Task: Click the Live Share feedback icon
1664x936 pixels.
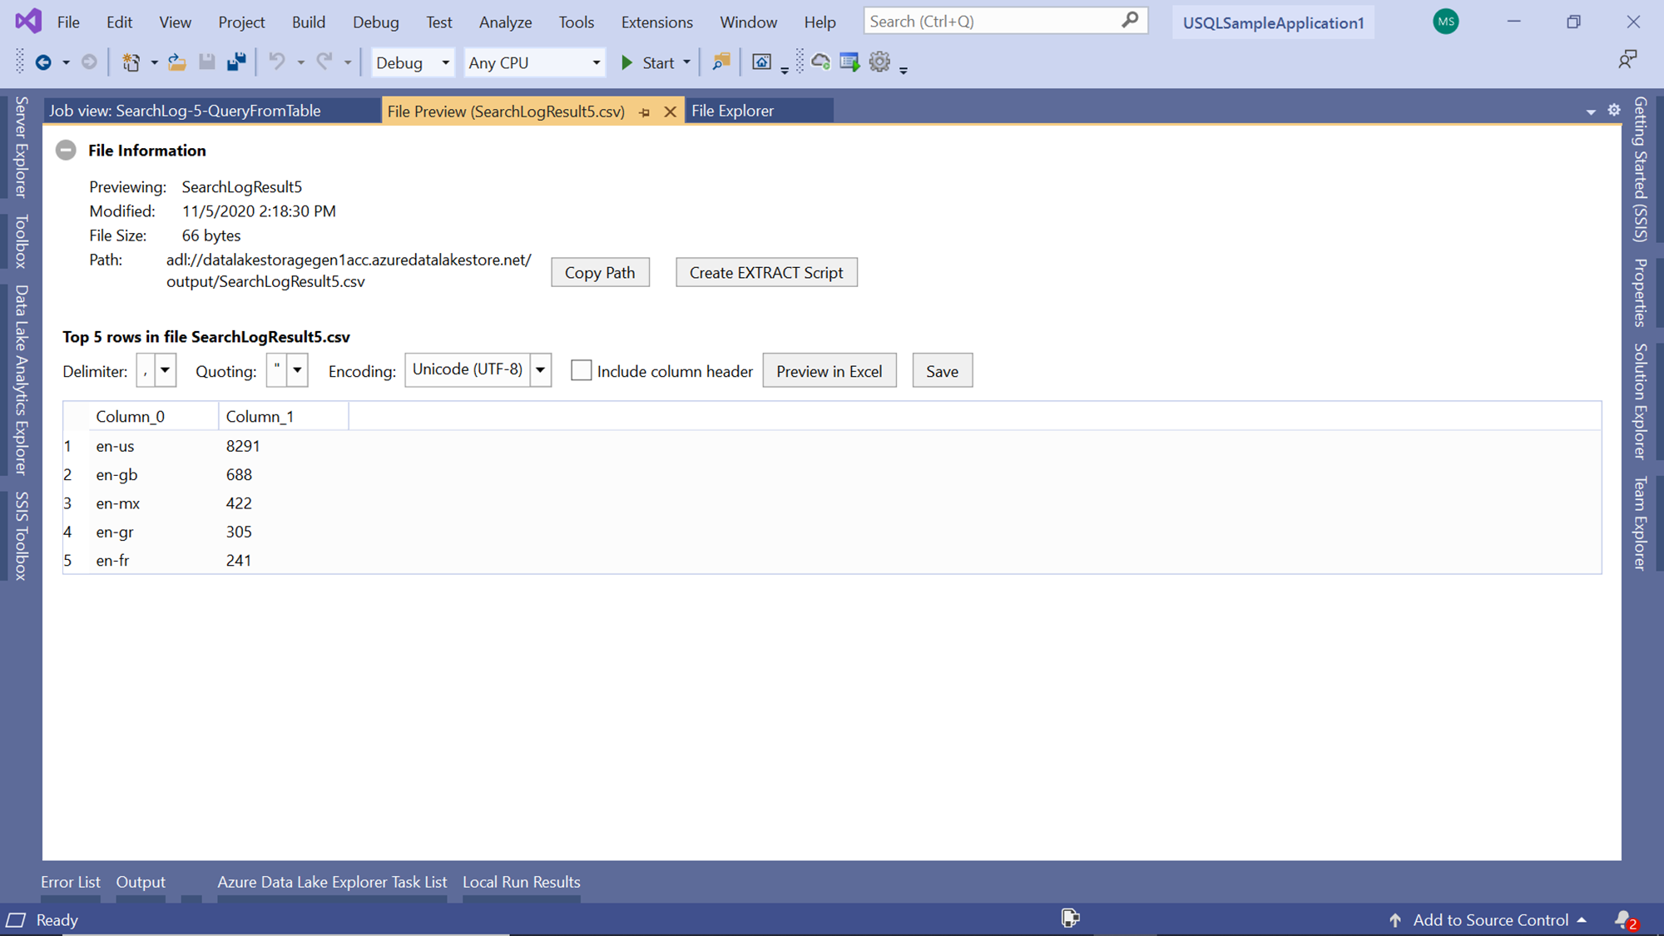Action: pos(1627,59)
